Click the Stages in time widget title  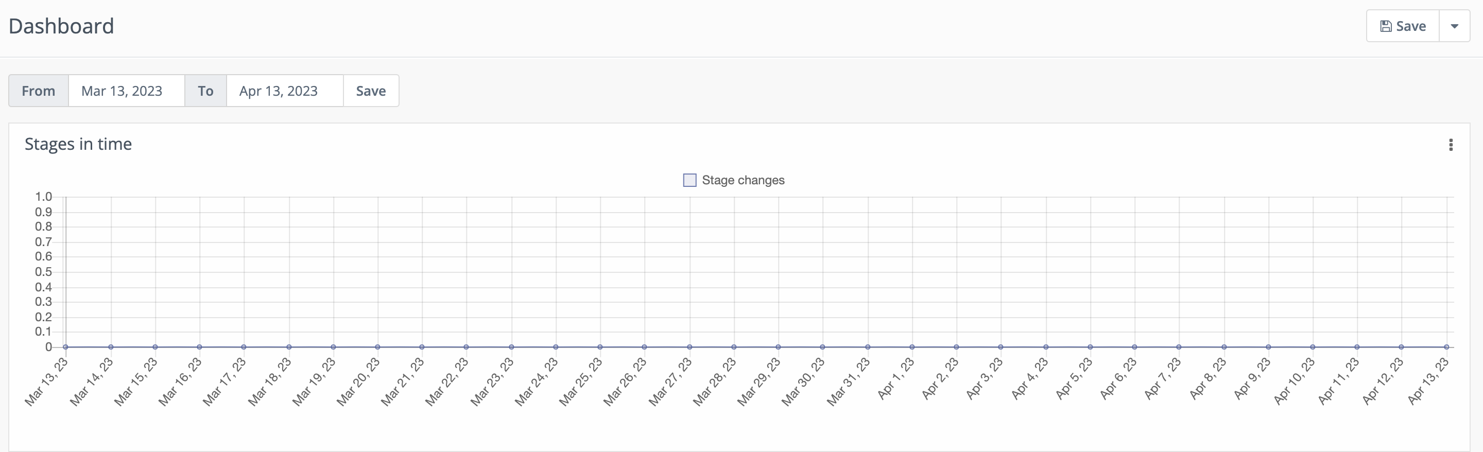[78, 144]
